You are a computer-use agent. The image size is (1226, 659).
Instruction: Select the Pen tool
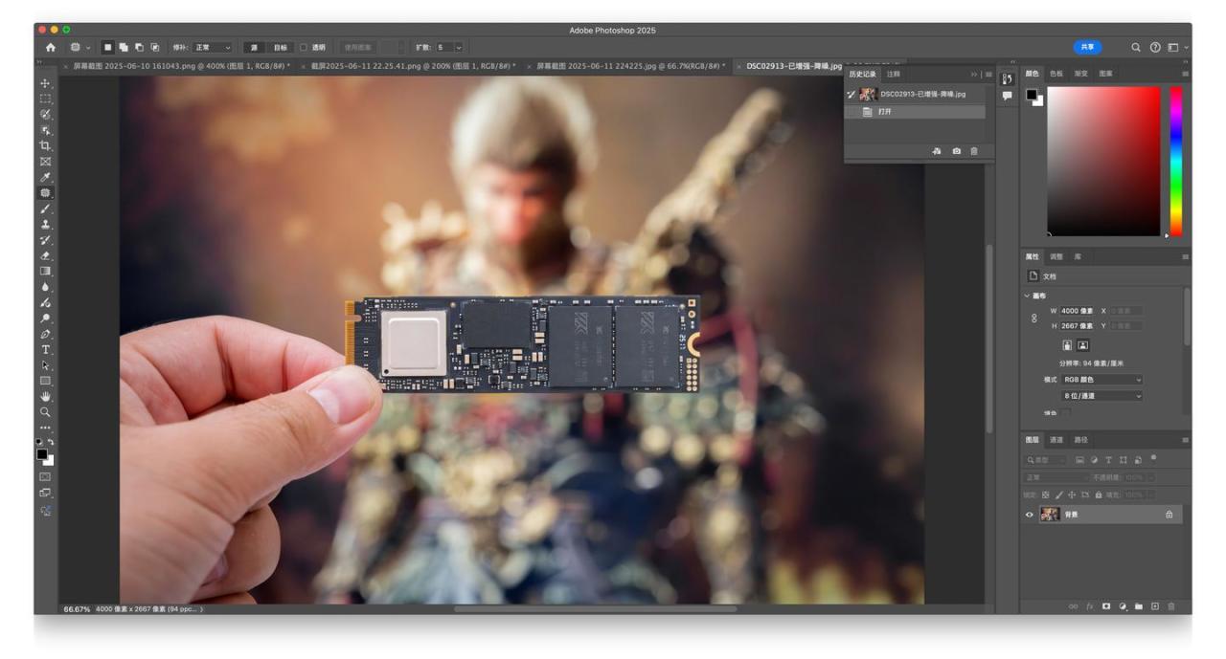(45, 334)
